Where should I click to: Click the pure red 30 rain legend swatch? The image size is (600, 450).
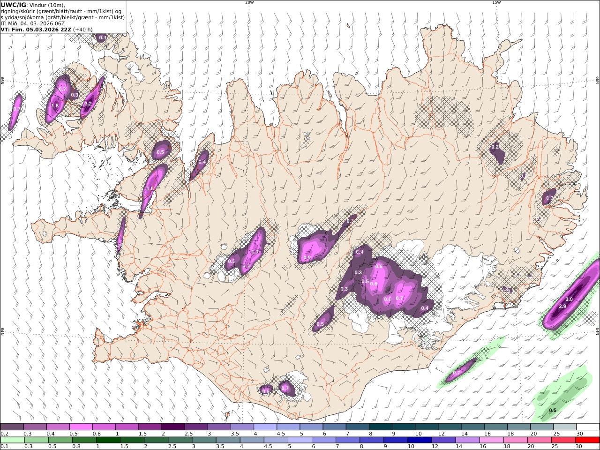(587, 440)
